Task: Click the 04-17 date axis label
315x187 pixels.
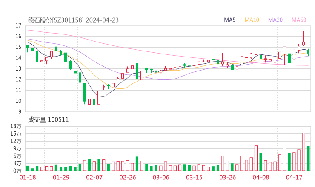Action: coord(294,177)
